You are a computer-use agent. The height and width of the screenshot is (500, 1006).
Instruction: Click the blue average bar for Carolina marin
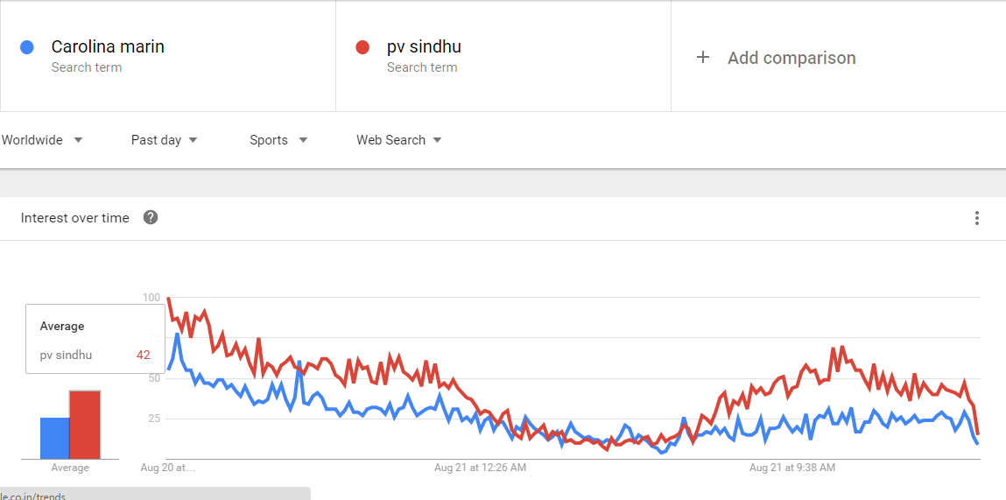click(x=54, y=438)
